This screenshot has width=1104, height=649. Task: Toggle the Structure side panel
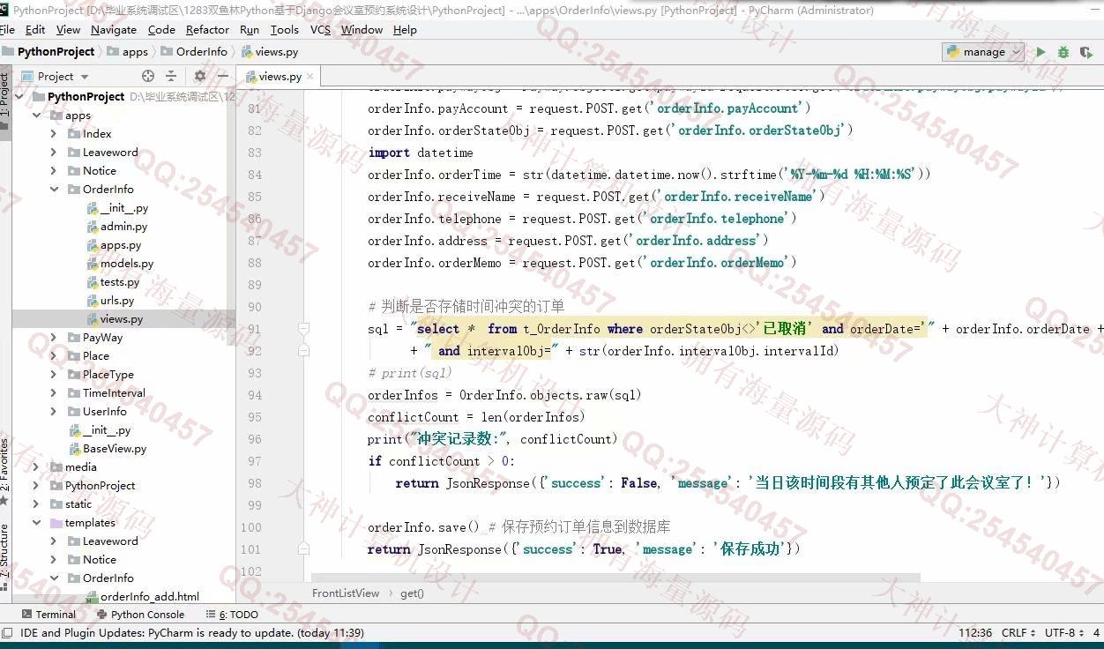click(x=5, y=549)
